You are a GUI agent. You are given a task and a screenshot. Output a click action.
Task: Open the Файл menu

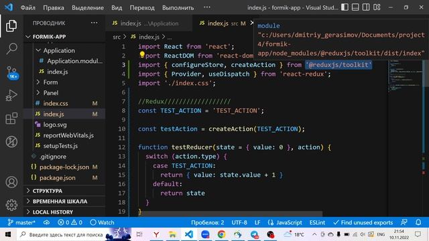28,7
